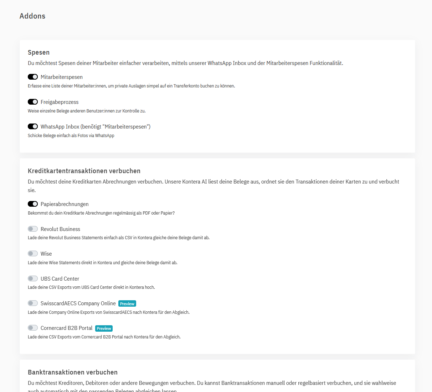
Task: Click the Preview badge beside SwisscardAECS
Action: click(127, 304)
